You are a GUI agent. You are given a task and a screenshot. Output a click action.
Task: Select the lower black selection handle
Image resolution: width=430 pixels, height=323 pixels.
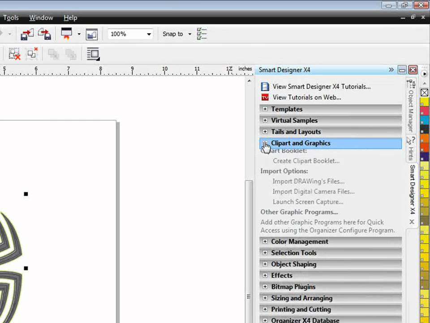coord(26,268)
